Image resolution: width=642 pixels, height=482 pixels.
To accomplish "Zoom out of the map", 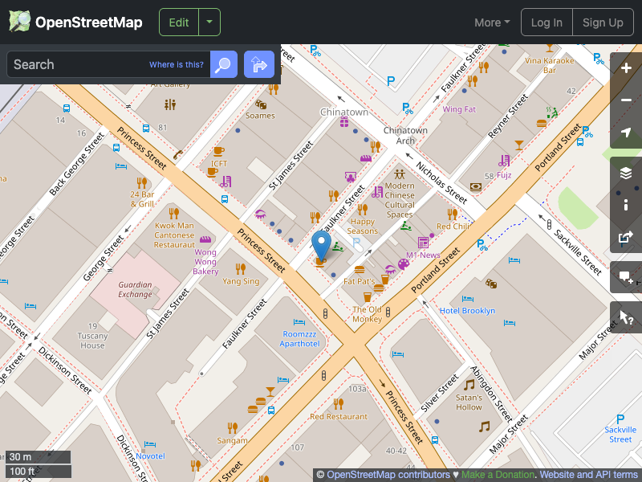I will 625,100.
